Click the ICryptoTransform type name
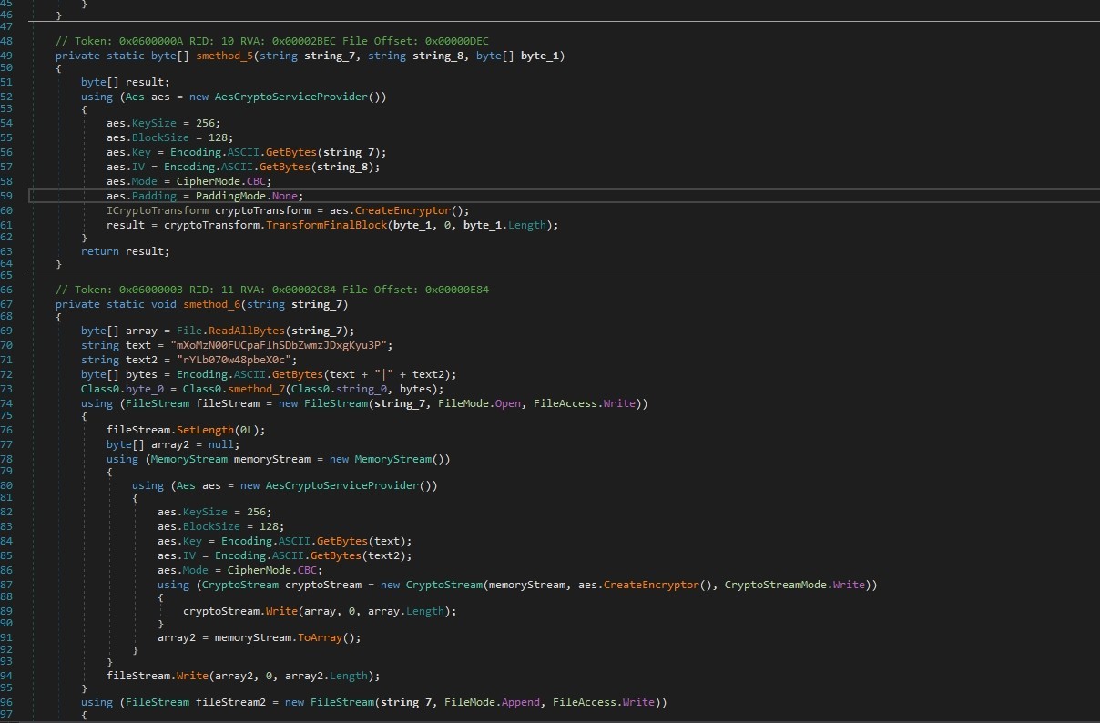Screen dimensions: 1100x723 tap(158, 210)
